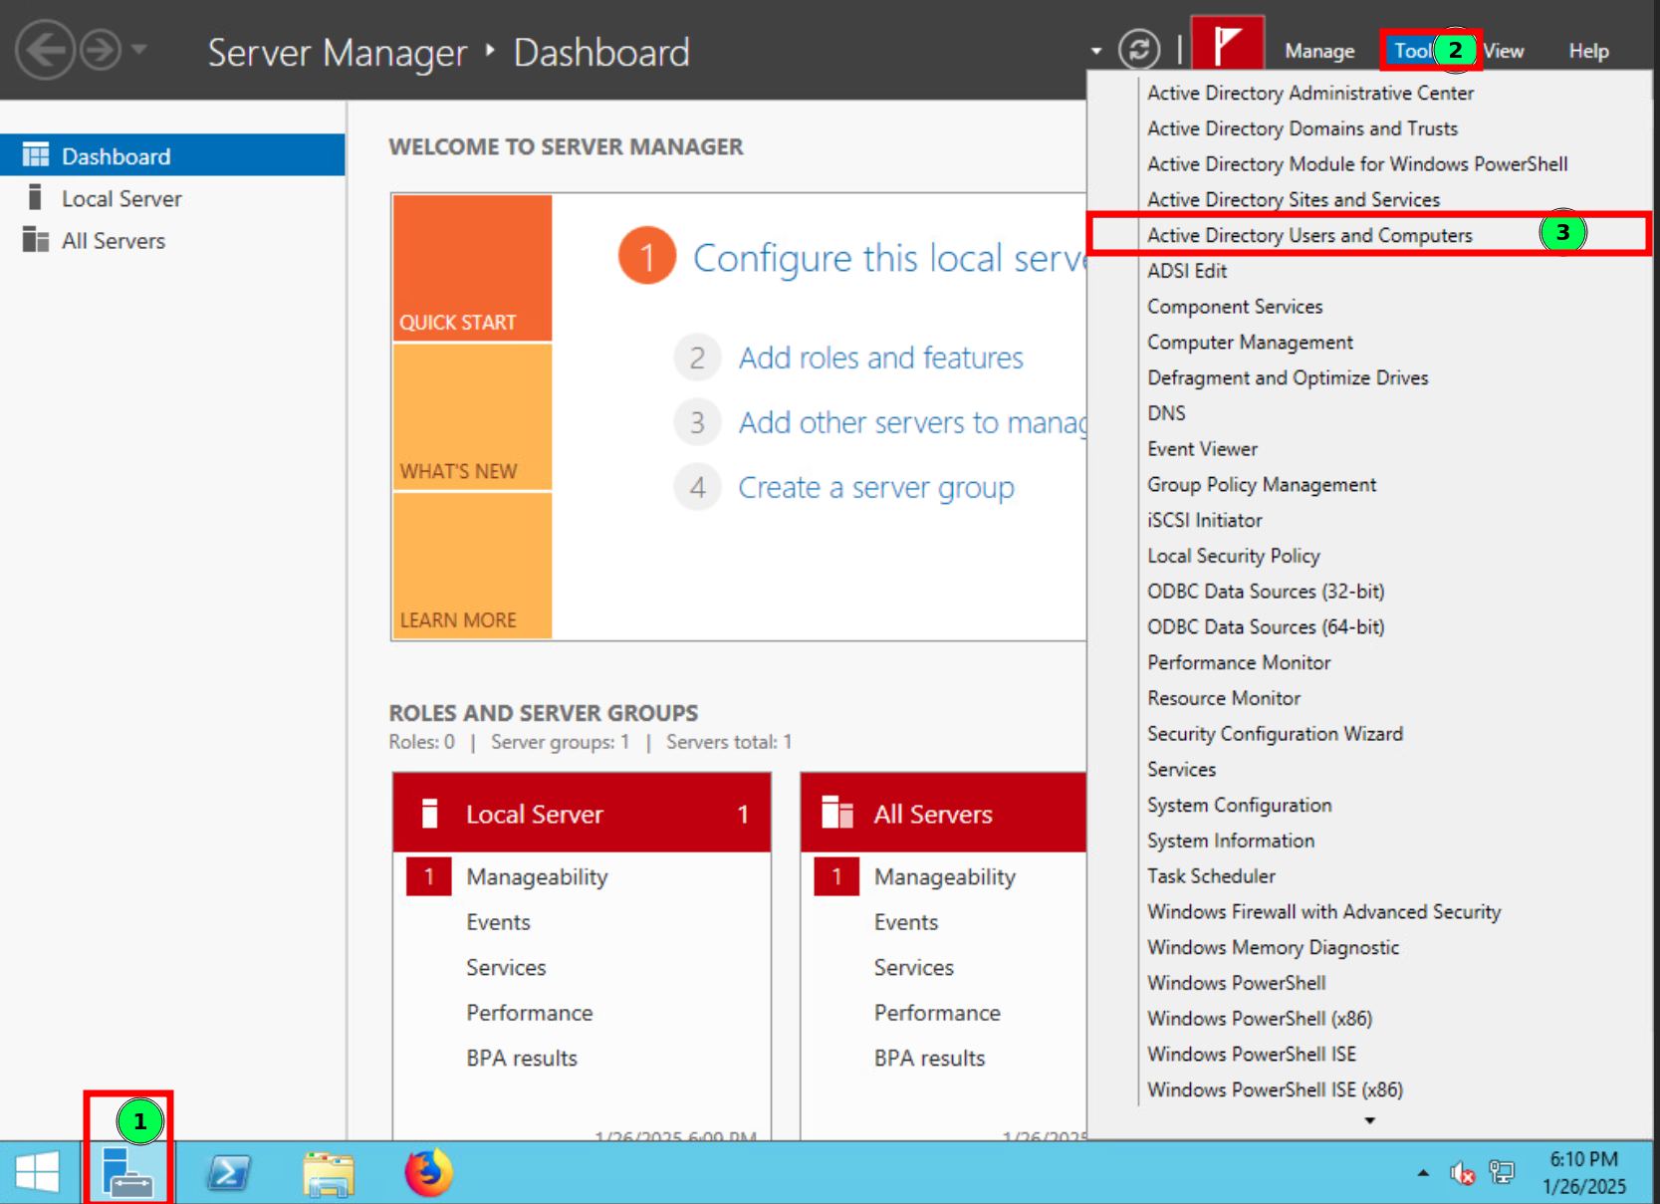Open the Notifications flag icon
Image resolution: width=1660 pixels, height=1204 pixels.
tap(1228, 45)
